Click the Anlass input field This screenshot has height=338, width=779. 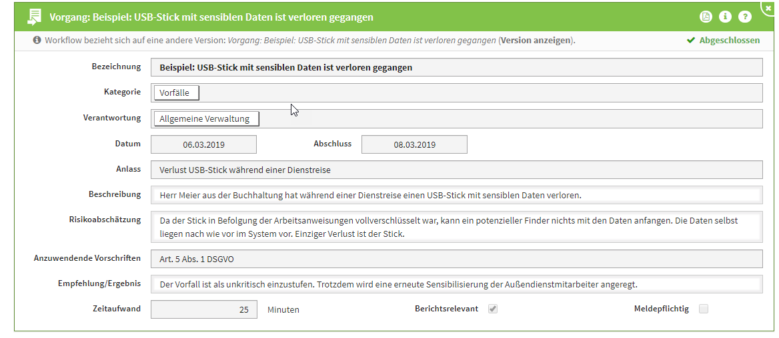[x=456, y=170]
